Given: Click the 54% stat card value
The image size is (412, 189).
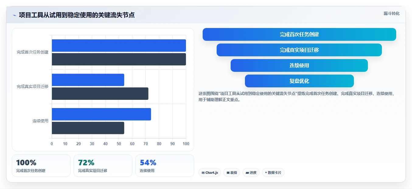Looking at the screenshot, I should click(x=148, y=163).
